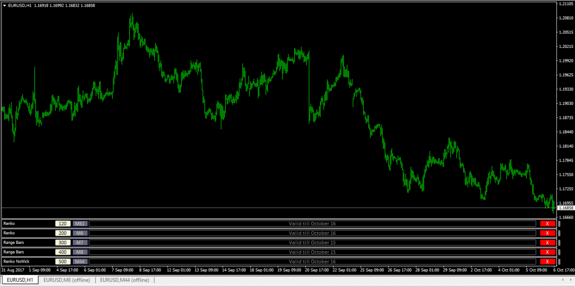575x287 pixels.
Task: Switch to the EURUSD,M8 (offline) tab
Action: (68, 280)
